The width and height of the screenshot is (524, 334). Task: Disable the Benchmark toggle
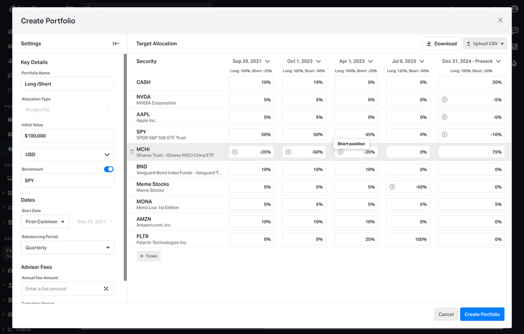point(108,169)
